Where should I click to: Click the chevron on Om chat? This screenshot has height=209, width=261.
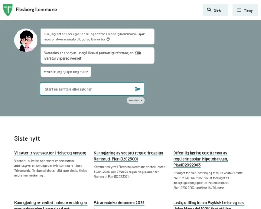pos(141,100)
